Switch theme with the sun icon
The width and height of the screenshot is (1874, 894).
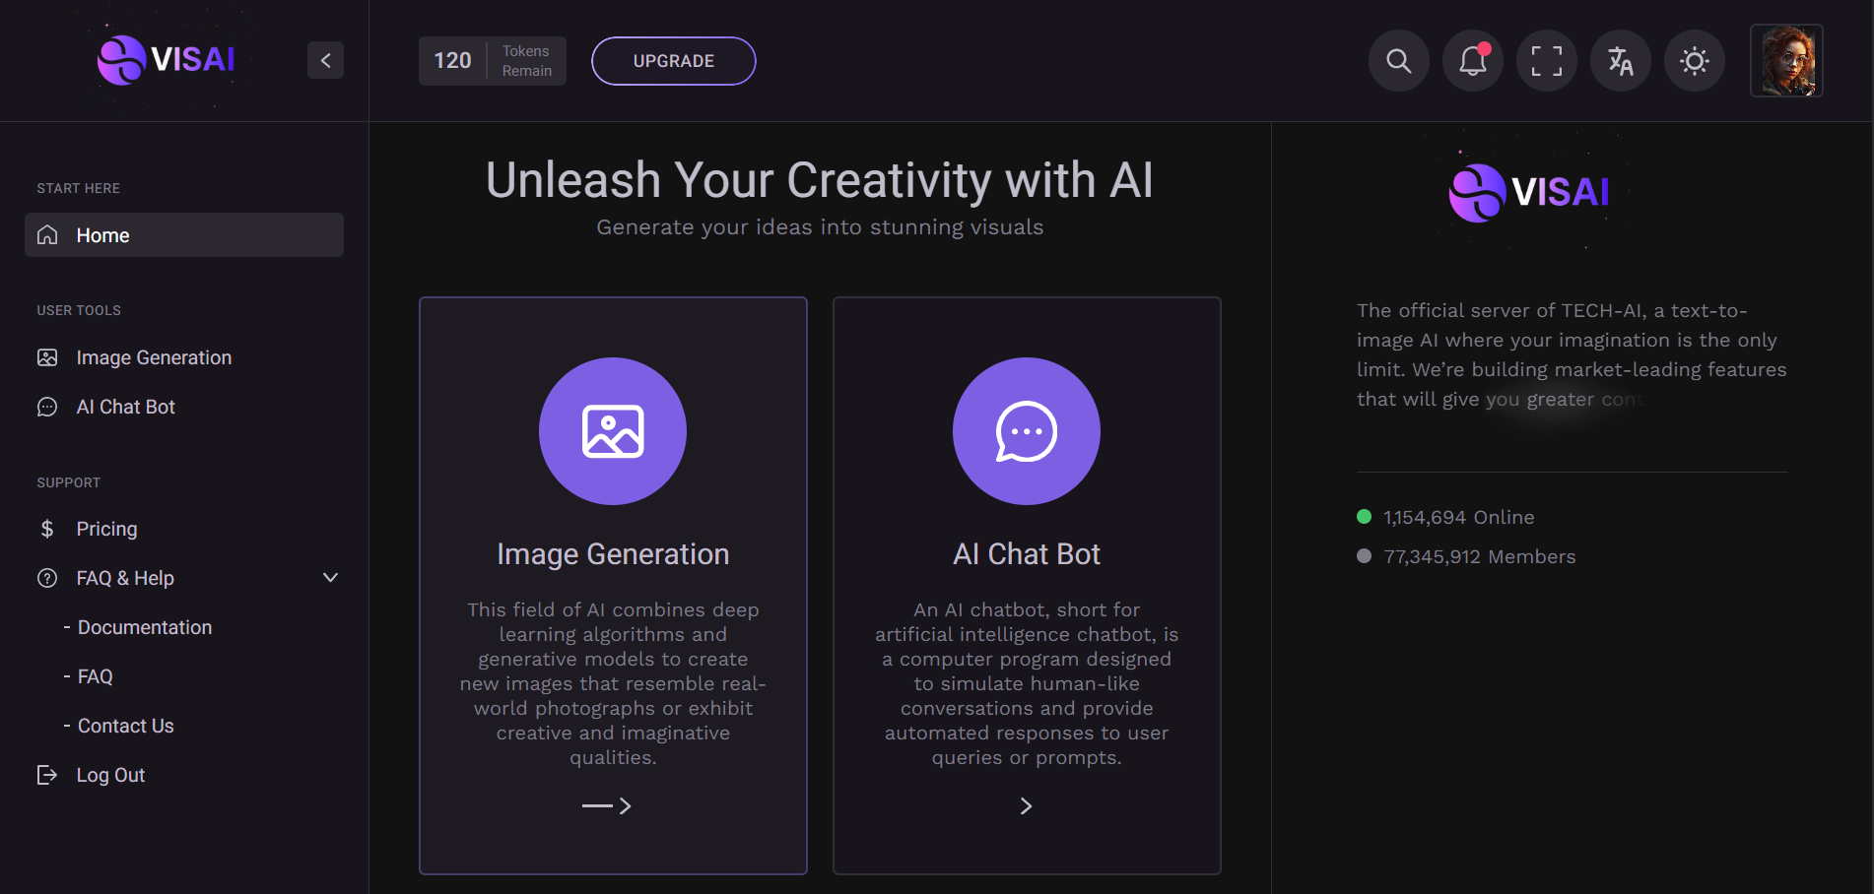coord(1694,61)
